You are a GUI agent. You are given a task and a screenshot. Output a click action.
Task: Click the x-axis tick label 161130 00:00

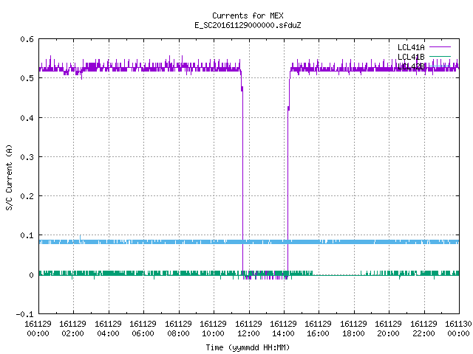[458, 329]
